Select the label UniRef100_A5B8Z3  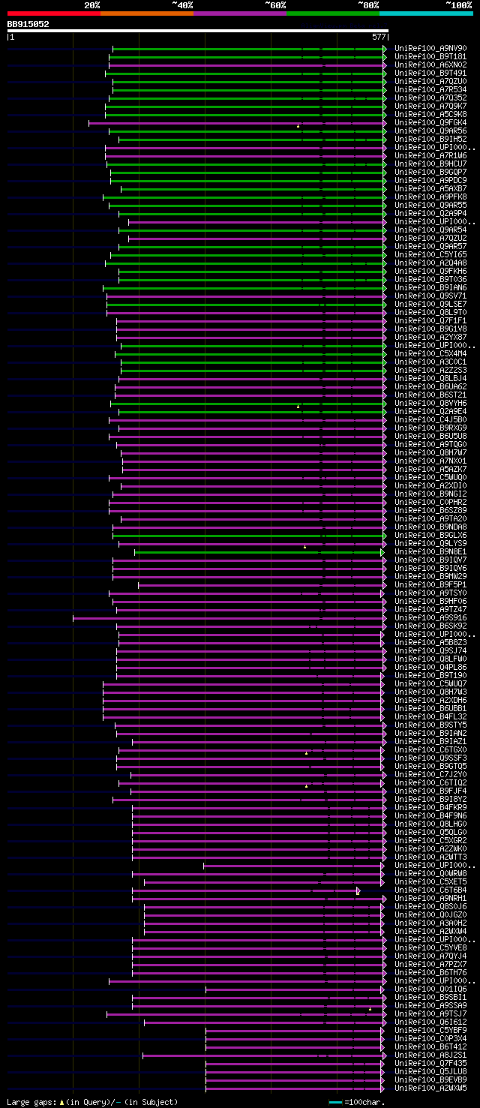[x=430, y=643]
